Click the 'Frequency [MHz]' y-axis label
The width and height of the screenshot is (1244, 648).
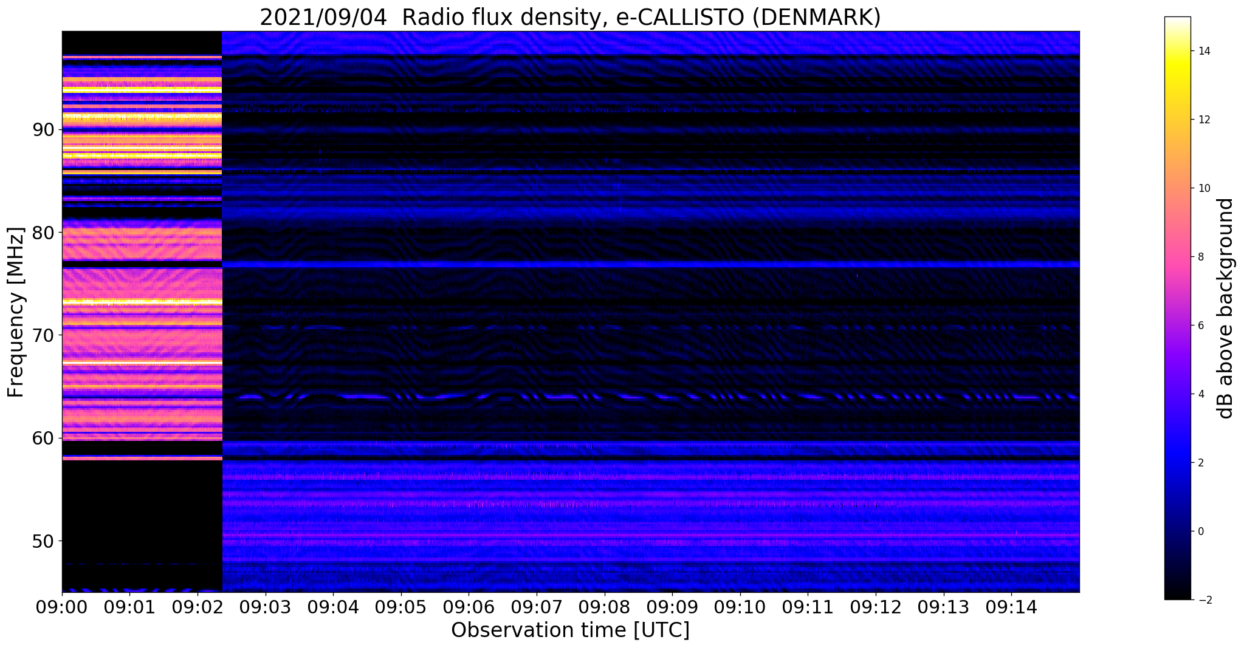[16, 312]
